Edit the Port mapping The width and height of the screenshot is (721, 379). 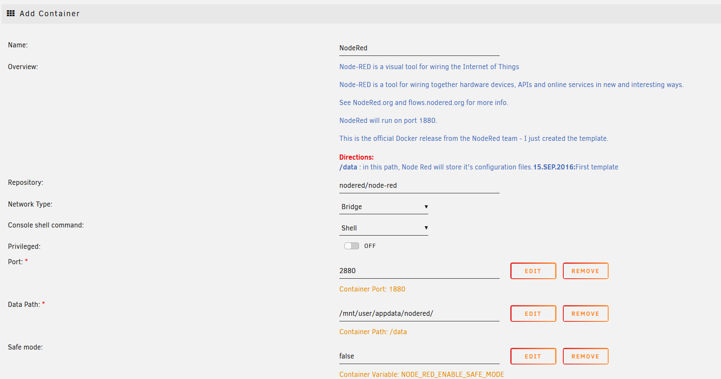pos(533,271)
